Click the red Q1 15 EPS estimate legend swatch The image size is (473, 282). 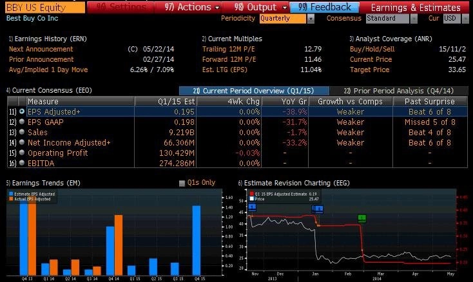pyautogui.click(x=251, y=194)
